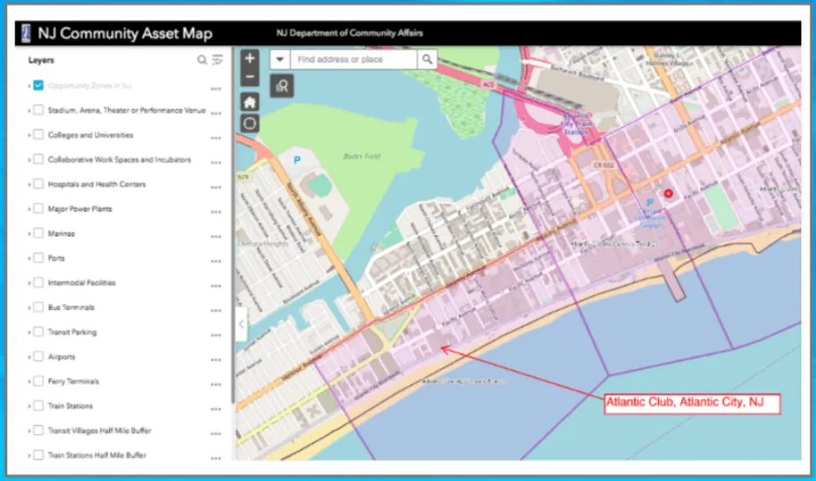Open the search source dropdown arrow

tap(280, 59)
